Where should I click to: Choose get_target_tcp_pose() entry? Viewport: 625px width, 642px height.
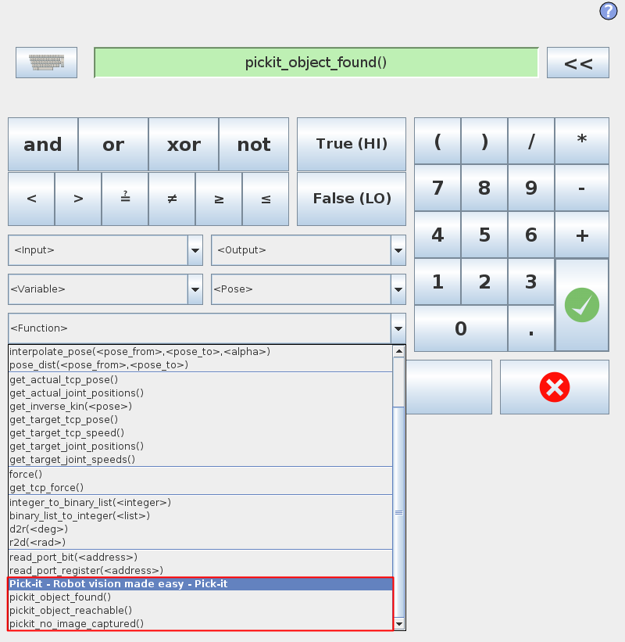(x=201, y=420)
